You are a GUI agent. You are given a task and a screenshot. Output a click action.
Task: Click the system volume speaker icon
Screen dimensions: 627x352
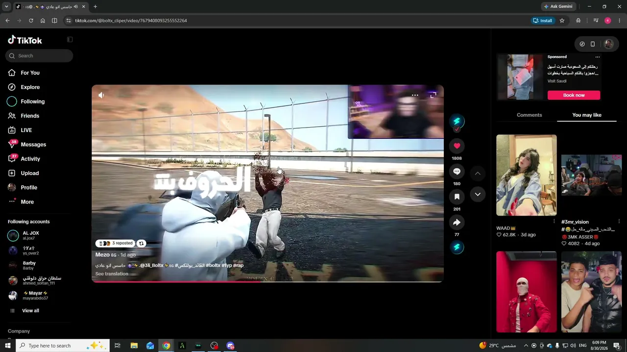point(574,346)
